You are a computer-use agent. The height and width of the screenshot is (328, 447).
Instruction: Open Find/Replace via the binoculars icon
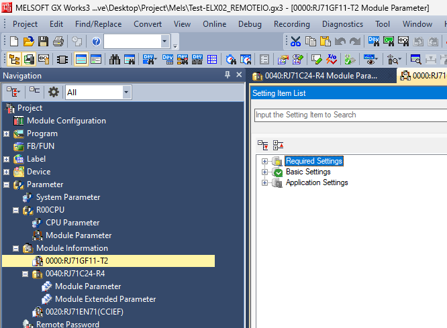click(x=115, y=59)
